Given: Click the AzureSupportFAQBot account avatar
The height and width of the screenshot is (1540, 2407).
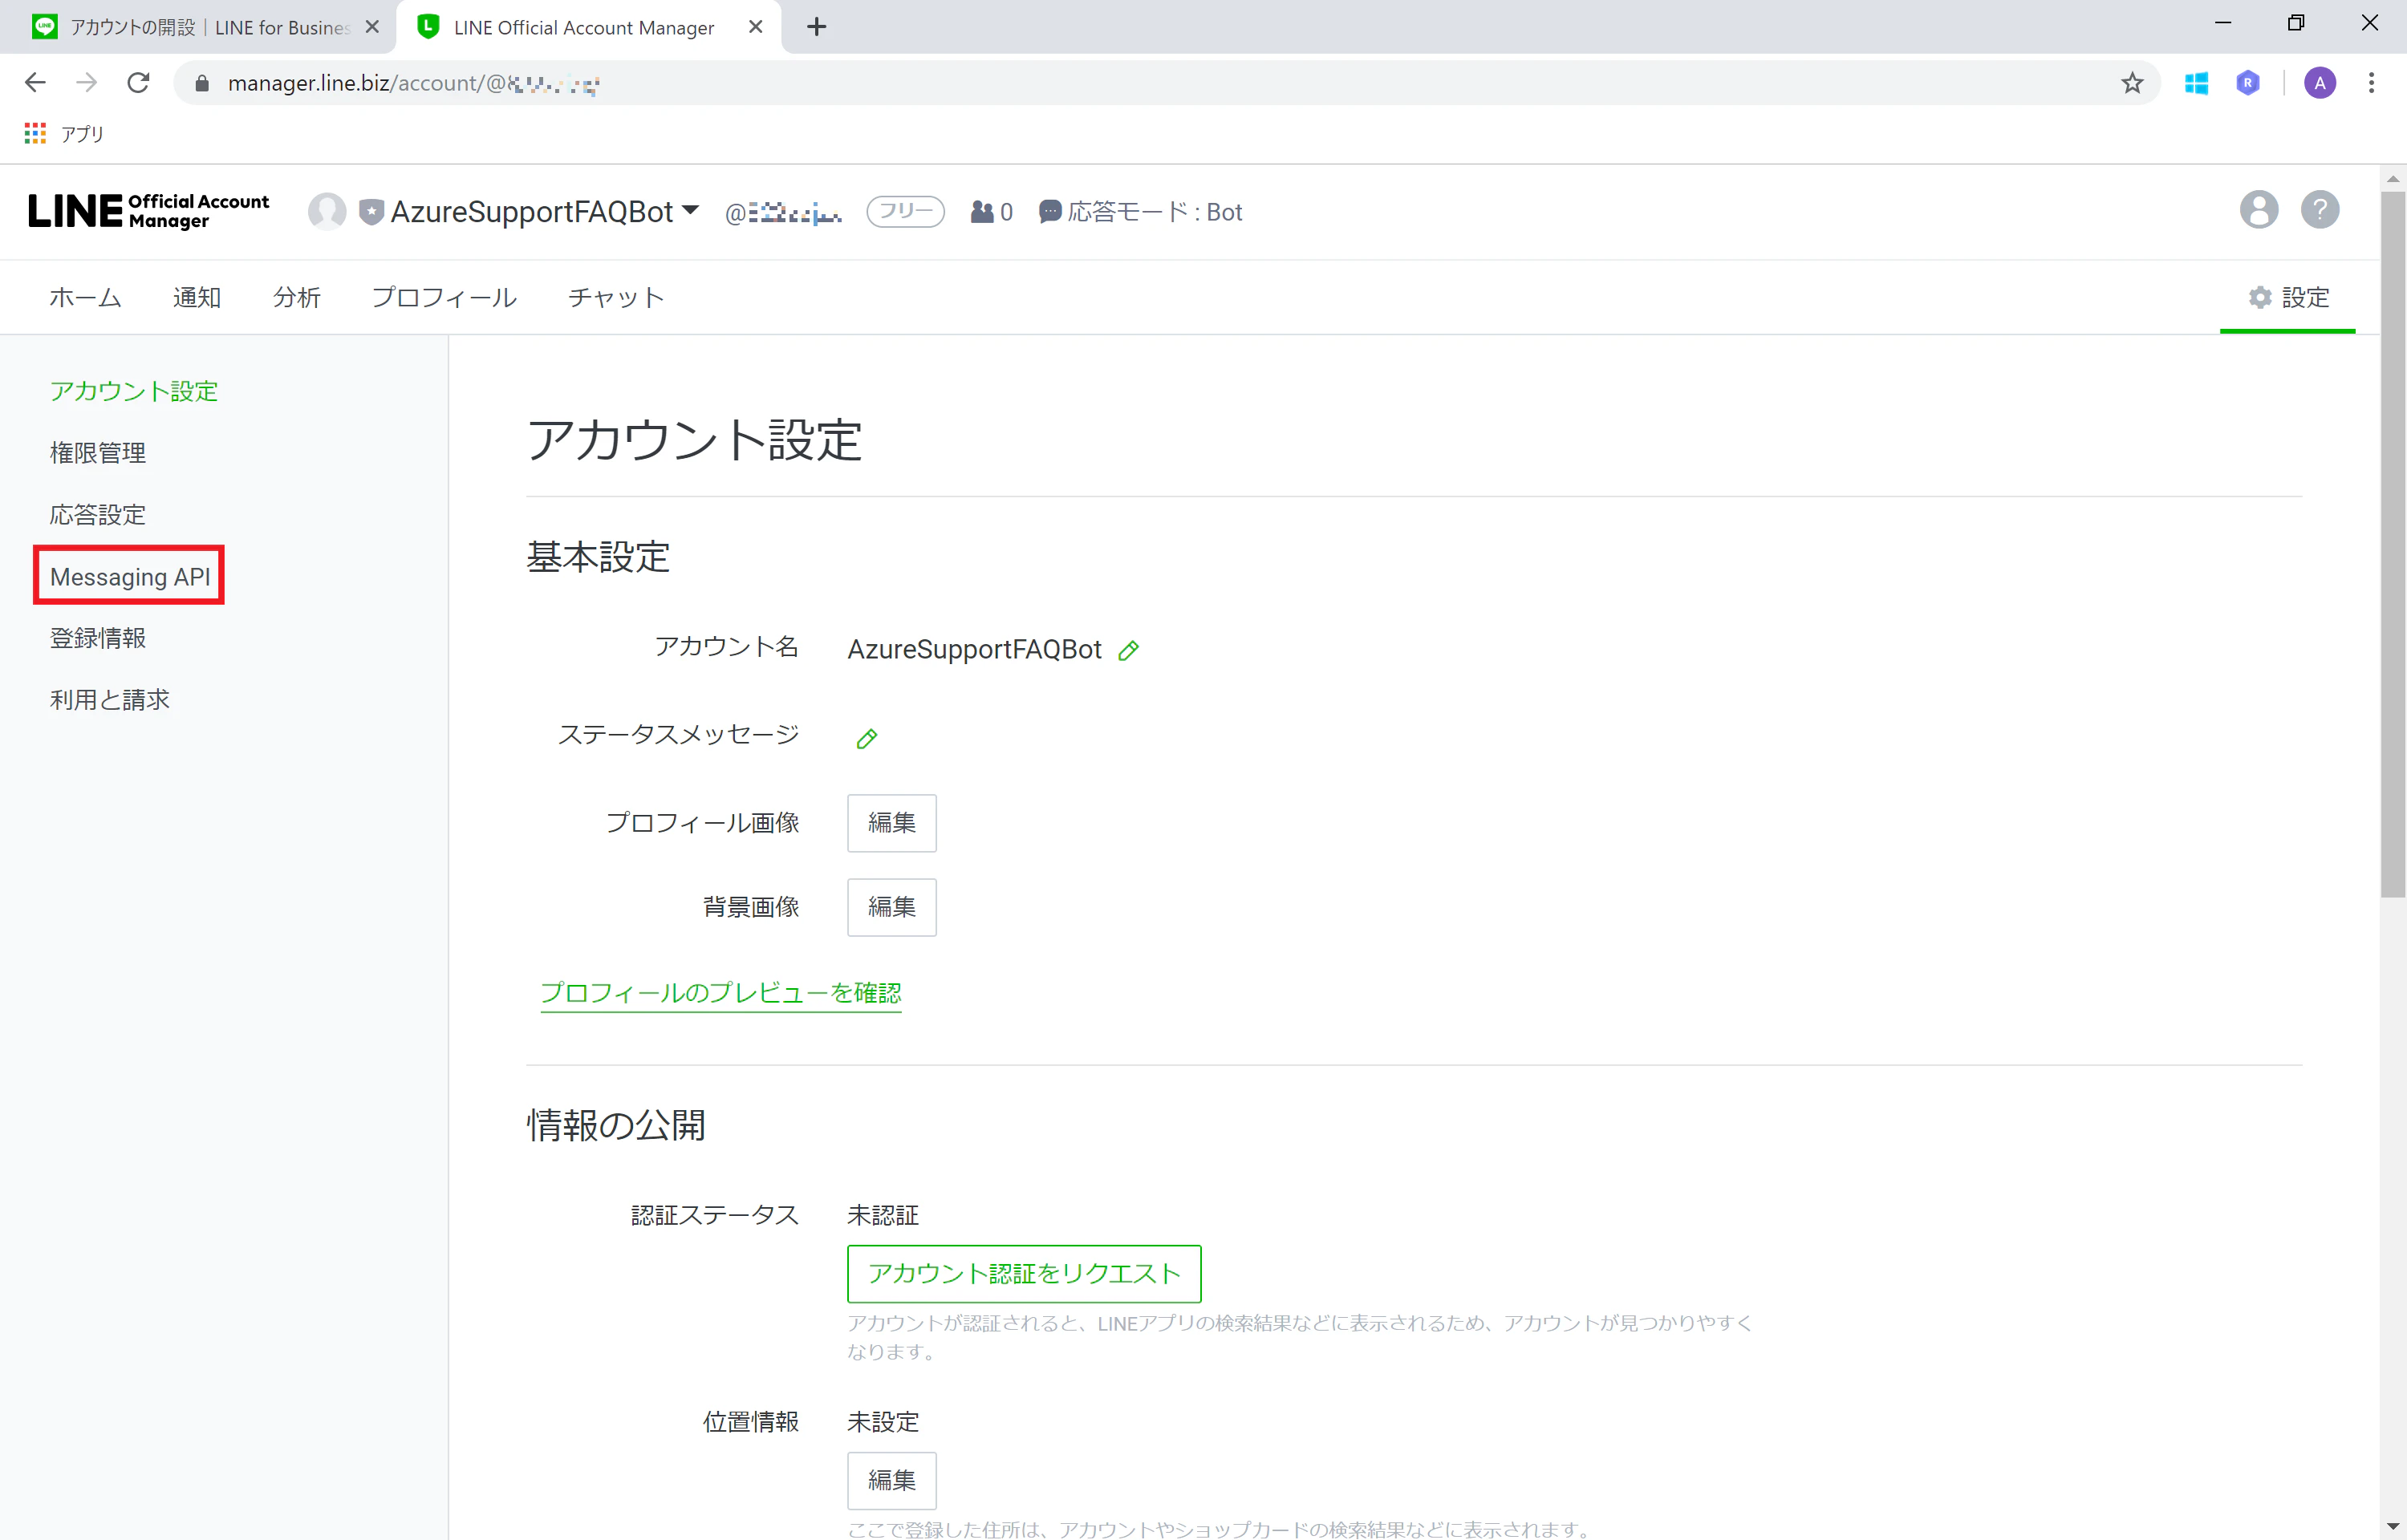Looking at the screenshot, I should (x=326, y=211).
